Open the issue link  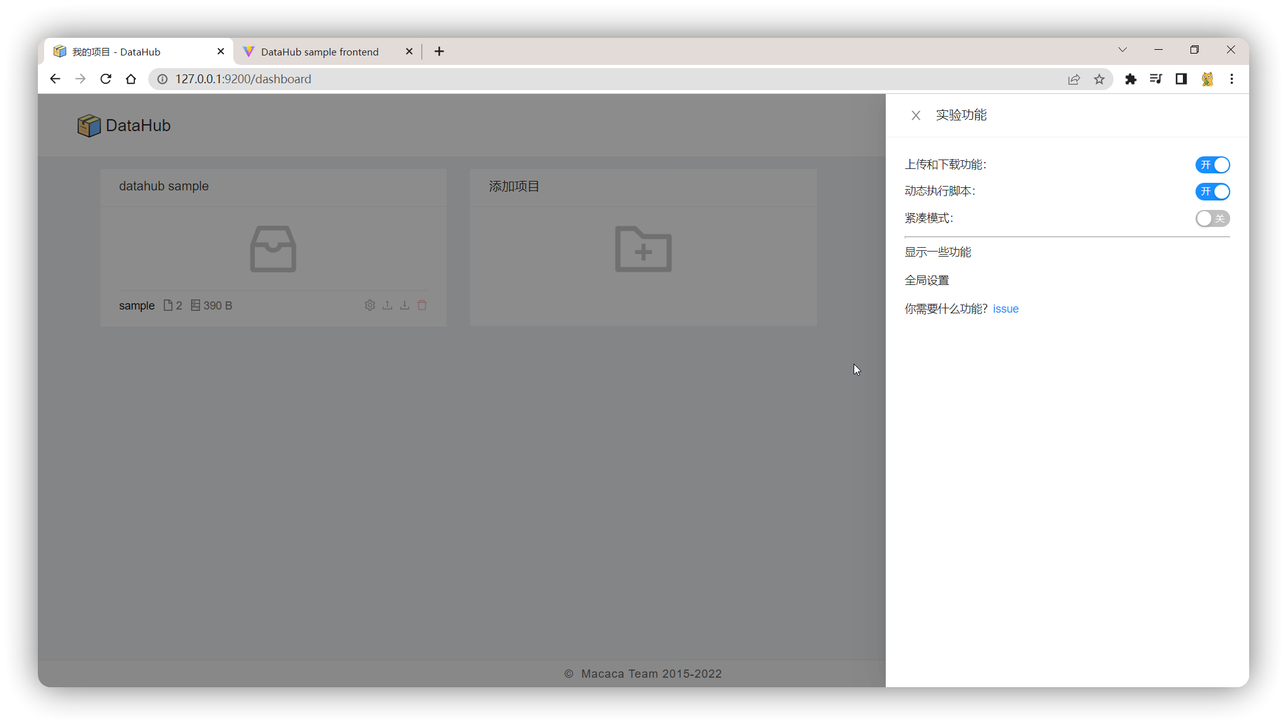1005,309
